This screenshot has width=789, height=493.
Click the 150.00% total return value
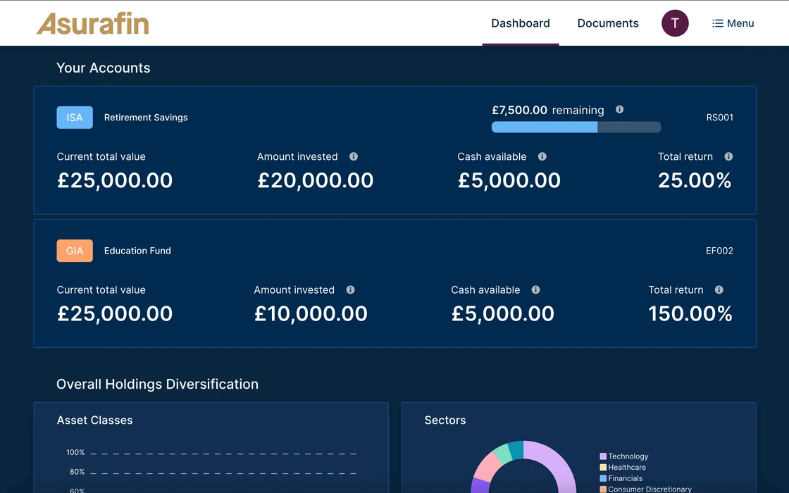pos(690,314)
